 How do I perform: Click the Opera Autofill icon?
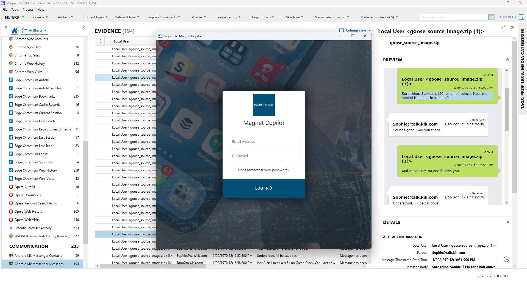click(11, 187)
